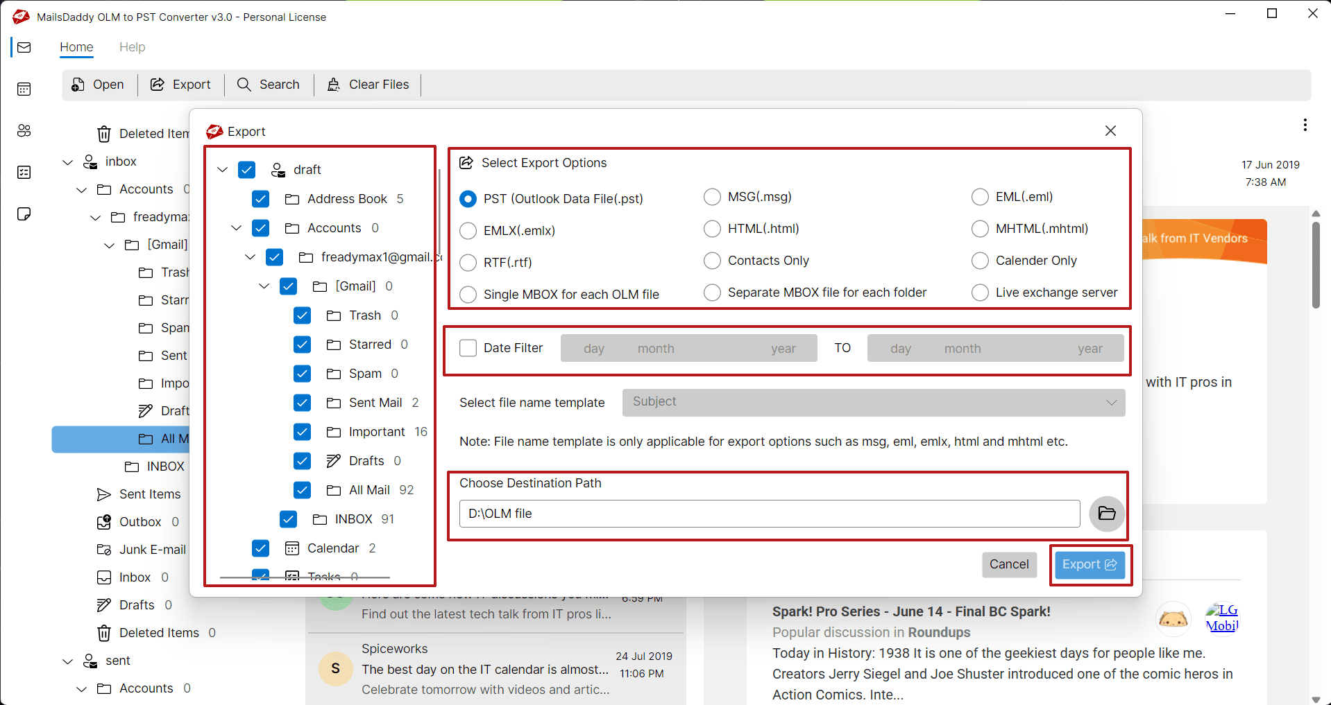Click the Inbox tray icon in sidebar
This screenshot has width=1331, height=705.
pos(104,577)
